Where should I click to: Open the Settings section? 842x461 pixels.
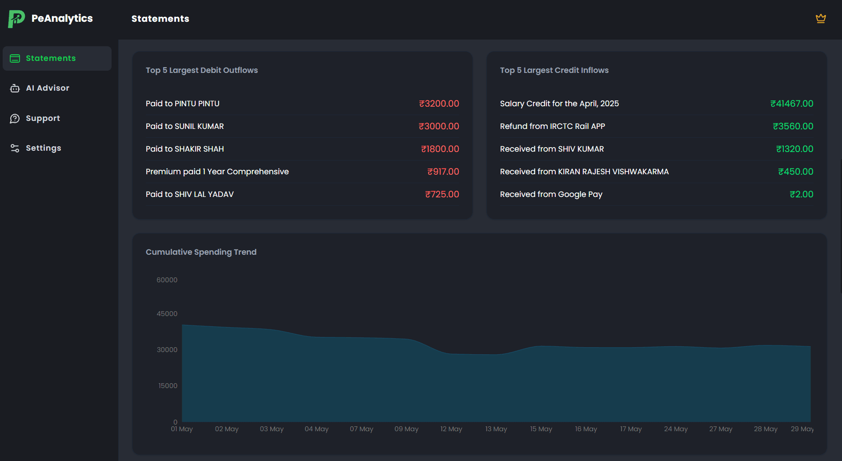point(44,148)
